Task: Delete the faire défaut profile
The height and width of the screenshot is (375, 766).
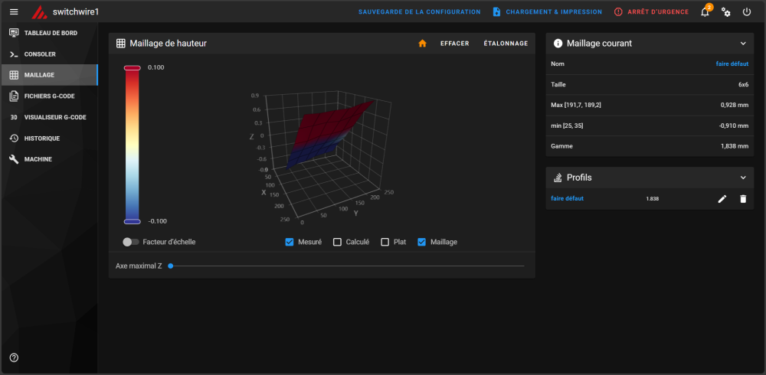Action: [x=742, y=199]
